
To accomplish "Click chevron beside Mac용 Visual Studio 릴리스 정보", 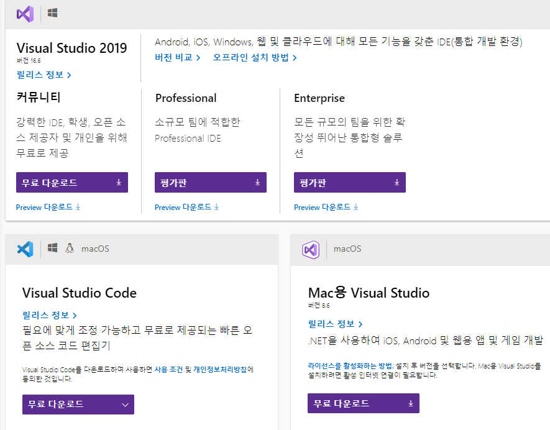I will [x=360, y=324].
